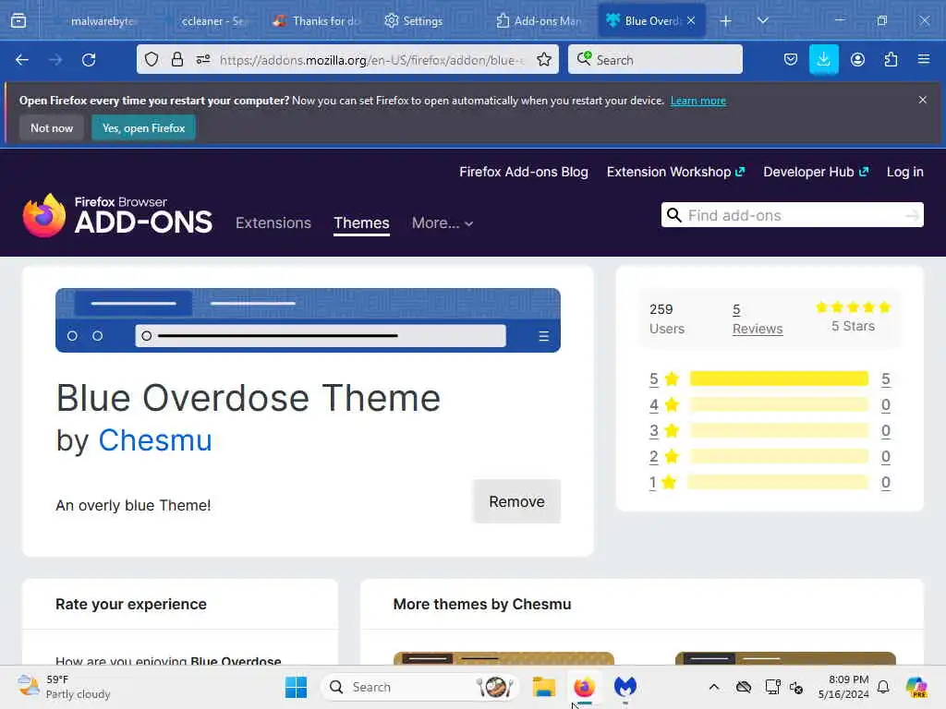Click the 3-star rating bar
This screenshot has width=946, height=709.
pos(779,430)
